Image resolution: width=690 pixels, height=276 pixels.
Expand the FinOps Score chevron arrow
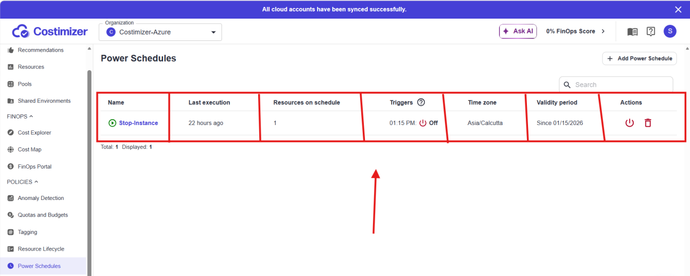pyautogui.click(x=603, y=31)
